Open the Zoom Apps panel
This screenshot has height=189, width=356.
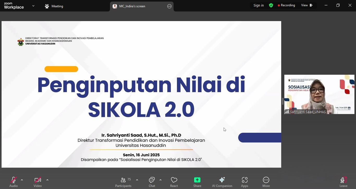pos(244,181)
